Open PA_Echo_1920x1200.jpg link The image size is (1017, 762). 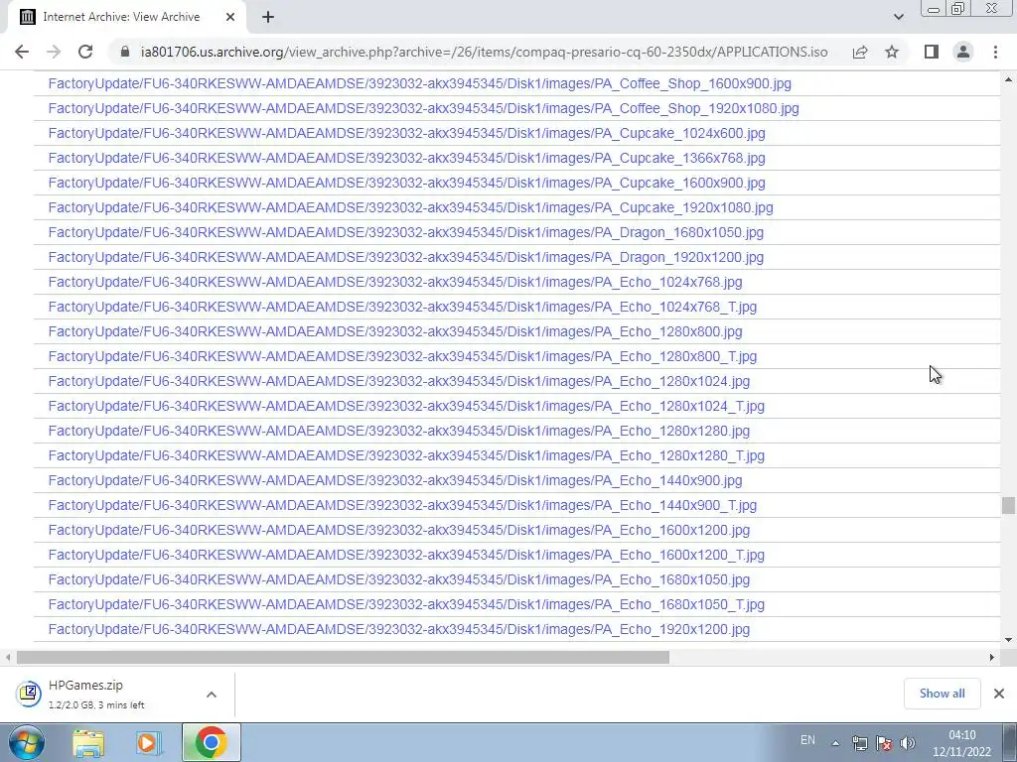click(399, 629)
